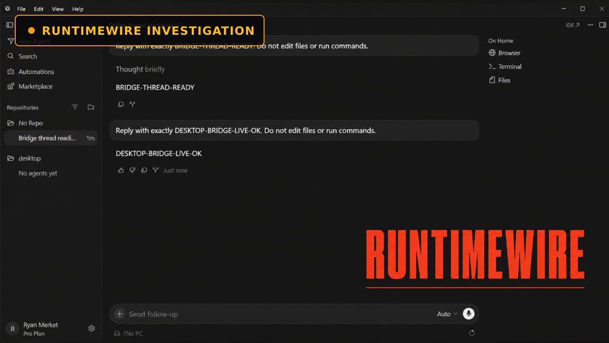Open the Browser panel
This screenshot has height=343, width=609.
click(x=505, y=53)
